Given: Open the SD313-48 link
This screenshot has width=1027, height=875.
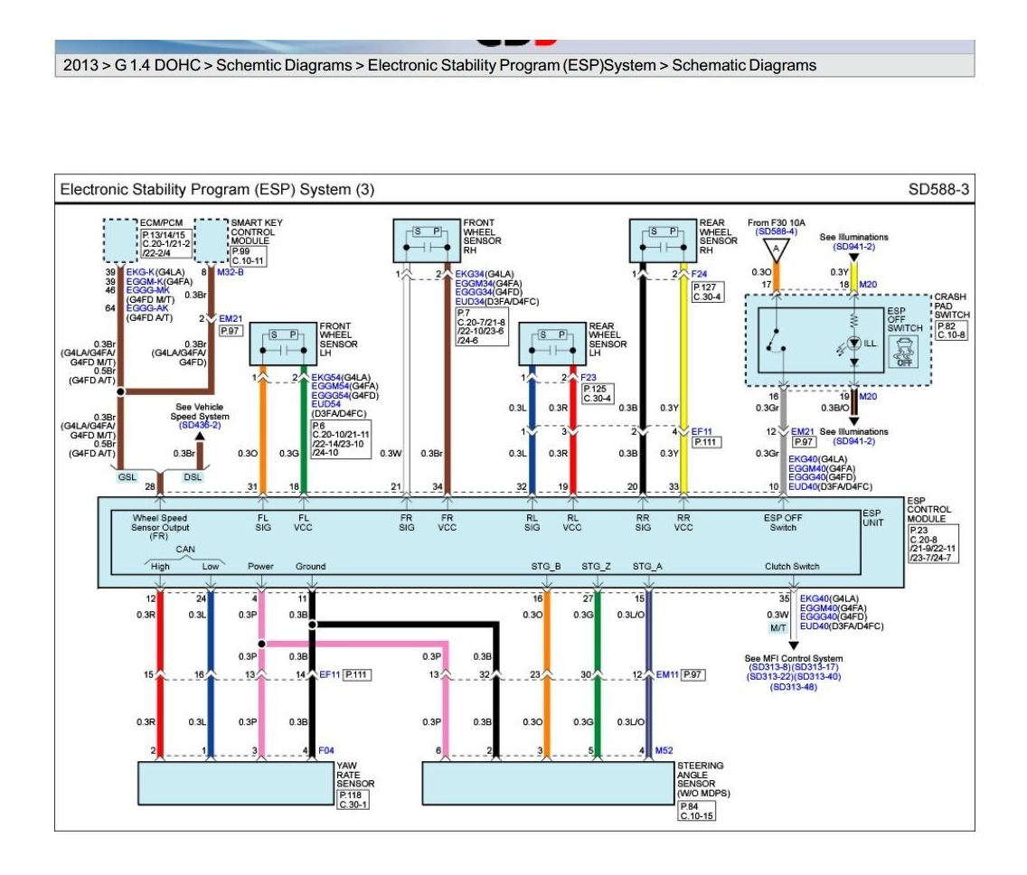Looking at the screenshot, I should (x=794, y=687).
